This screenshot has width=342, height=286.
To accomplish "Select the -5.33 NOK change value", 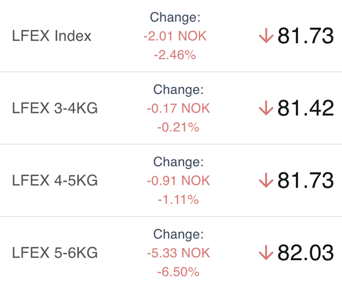I will (x=178, y=253).
